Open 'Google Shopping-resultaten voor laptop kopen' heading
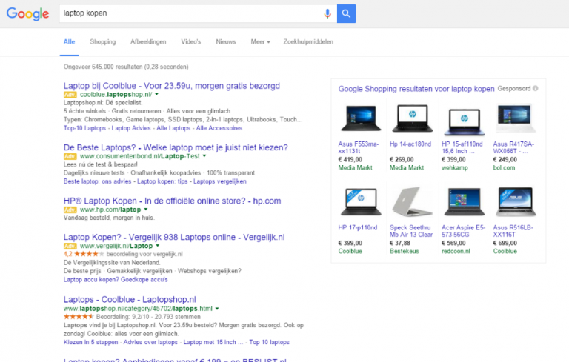Screen dimensions: 569x362 [x=416, y=89]
